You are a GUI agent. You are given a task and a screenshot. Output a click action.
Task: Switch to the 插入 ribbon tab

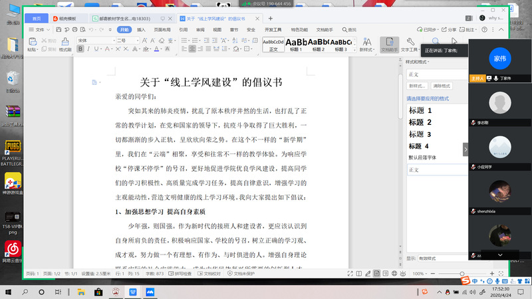click(142, 30)
